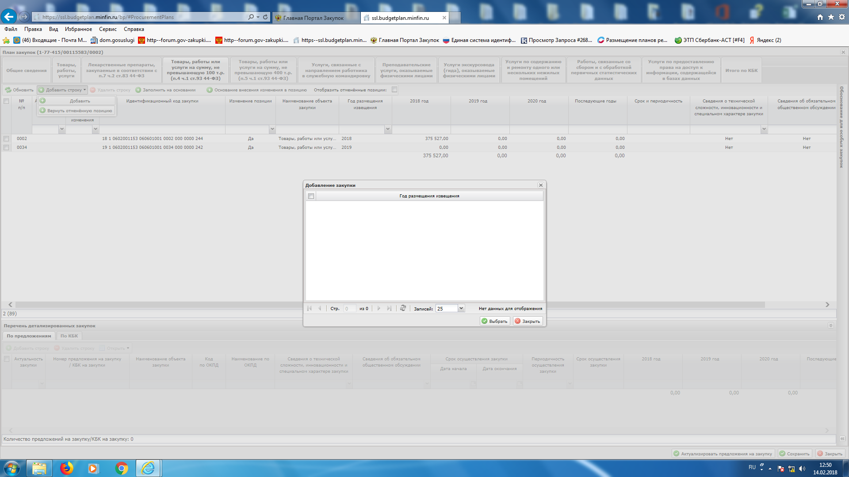Switch to 'Главная Портал Закупок' browser tab
Screen dimensions: 849x477
click(x=313, y=18)
